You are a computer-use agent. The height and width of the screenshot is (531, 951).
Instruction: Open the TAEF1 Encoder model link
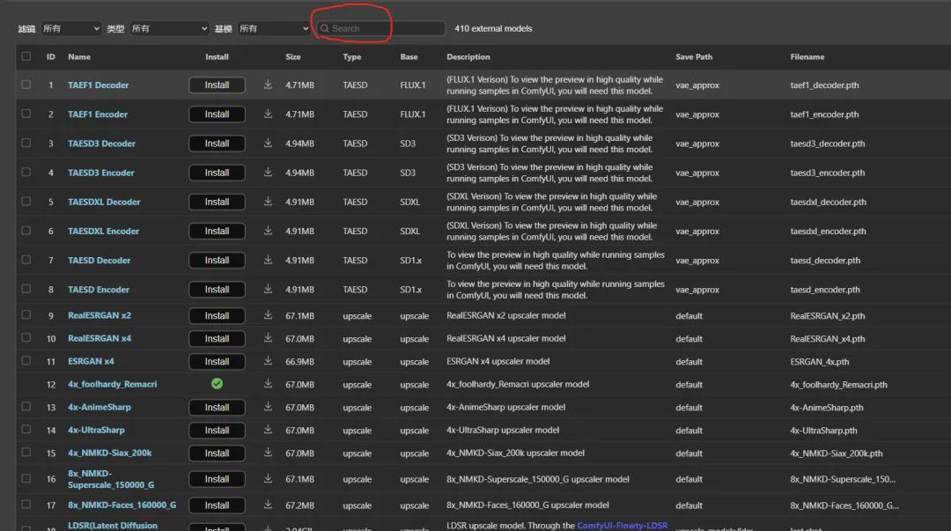click(100, 114)
